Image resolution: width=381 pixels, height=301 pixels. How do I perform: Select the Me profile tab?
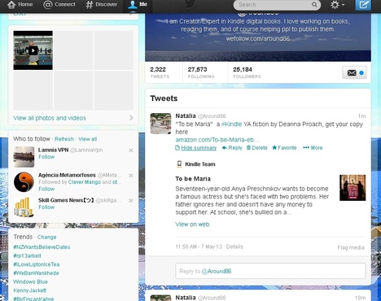[138, 5]
